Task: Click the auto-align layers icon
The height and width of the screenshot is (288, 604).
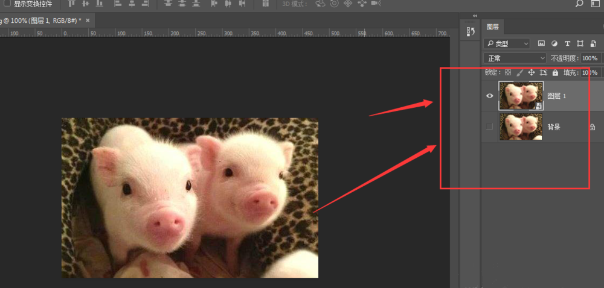Action: [265, 4]
